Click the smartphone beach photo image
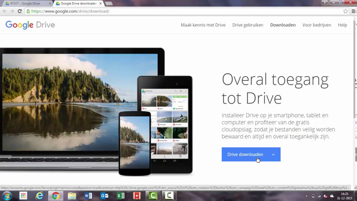357x201 pixels. [x=135, y=142]
